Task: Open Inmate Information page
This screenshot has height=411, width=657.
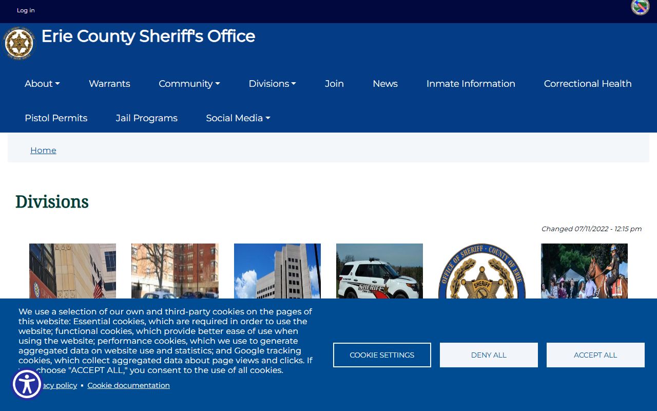Action: [471, 84]
